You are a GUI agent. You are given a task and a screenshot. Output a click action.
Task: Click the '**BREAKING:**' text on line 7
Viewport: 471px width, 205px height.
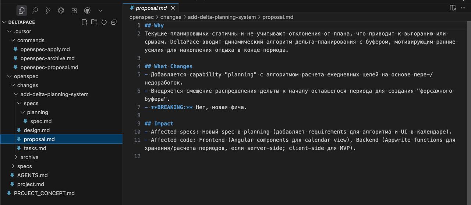click(172, 107)
